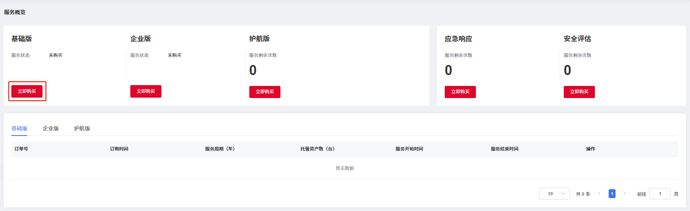Go to previous page arrow
Image resolution: width=690 pixels, height=211 pixels.
(599, 194)
